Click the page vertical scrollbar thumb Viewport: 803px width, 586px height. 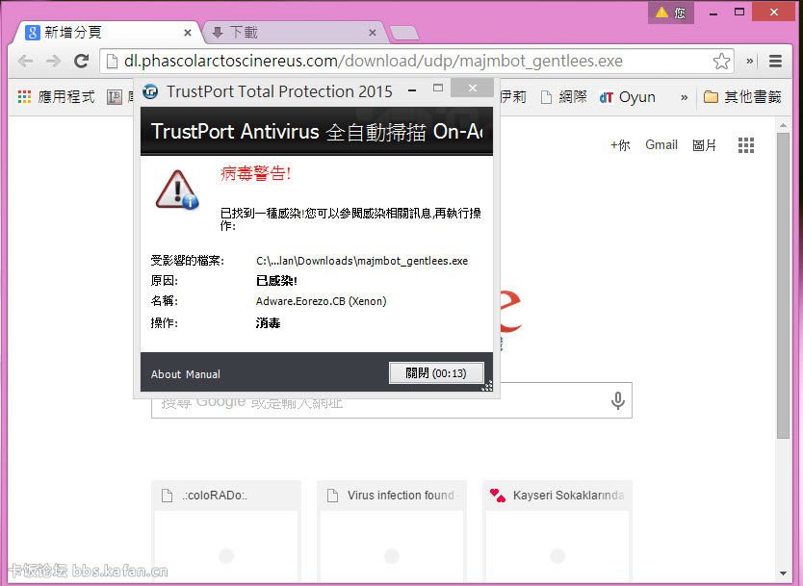coord(783,286)
